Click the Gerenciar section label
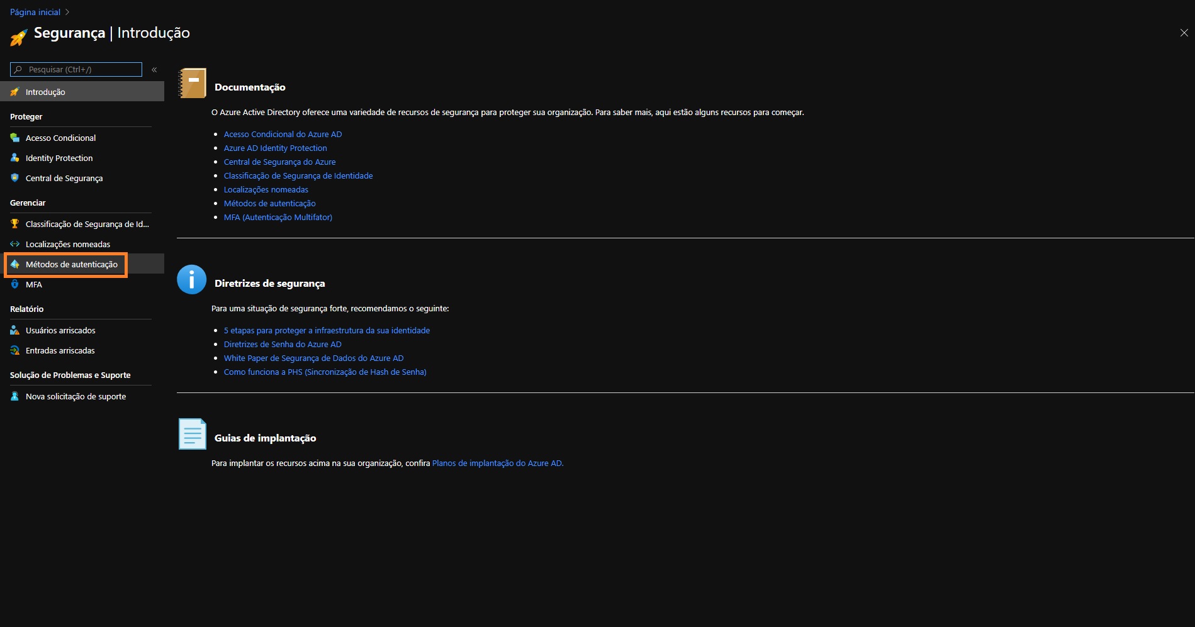Screen dimensions: 1195x627 click(x=28, y=203)
